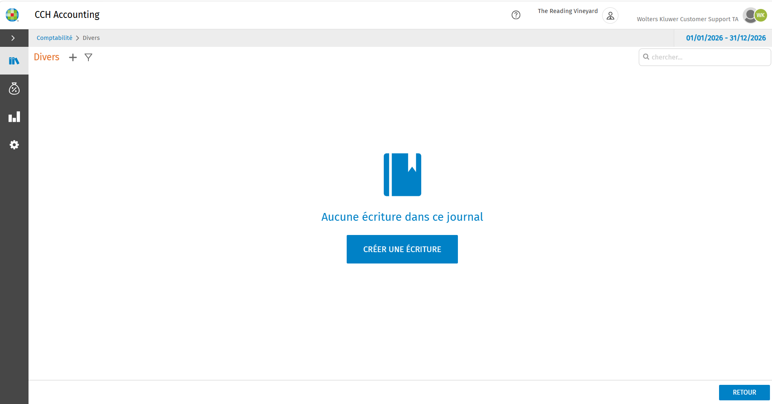Open the client profile person icon
The image size is (772, 404).
(610, 15)
